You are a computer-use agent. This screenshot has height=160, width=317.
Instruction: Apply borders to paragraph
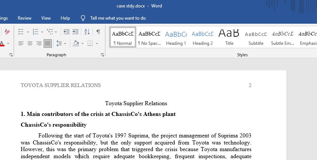tap(90, 43)
